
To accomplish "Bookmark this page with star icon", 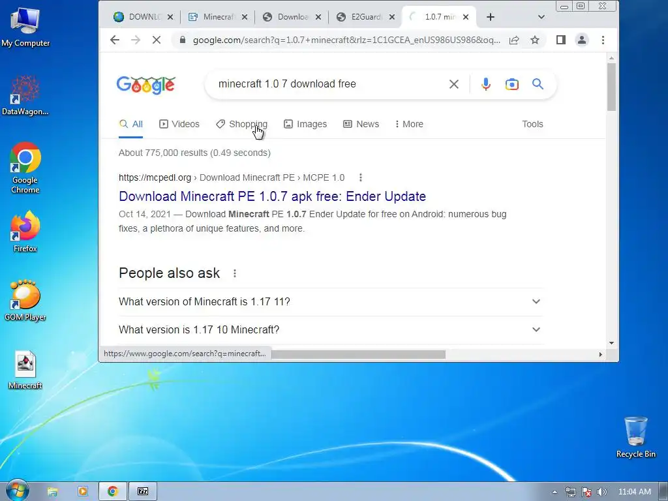I will tap(535, 40).
